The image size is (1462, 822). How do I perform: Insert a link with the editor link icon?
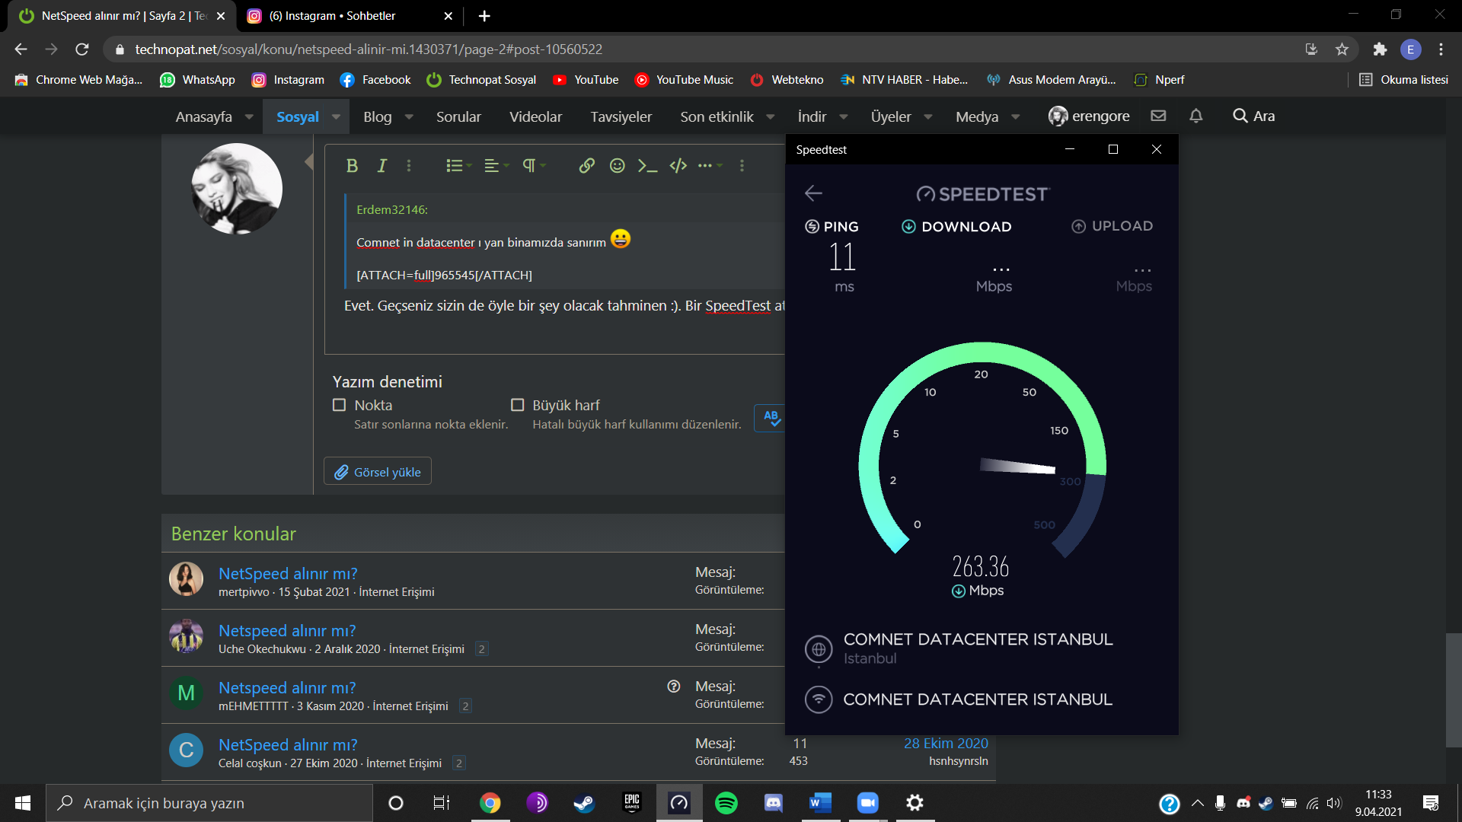pyautogui.click(x=586, y=166)
